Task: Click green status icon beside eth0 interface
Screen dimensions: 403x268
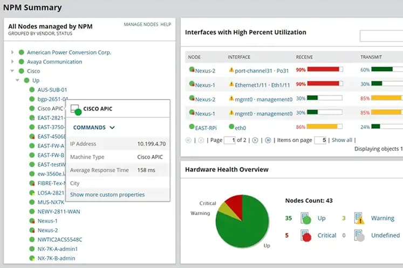Action: 231,126
